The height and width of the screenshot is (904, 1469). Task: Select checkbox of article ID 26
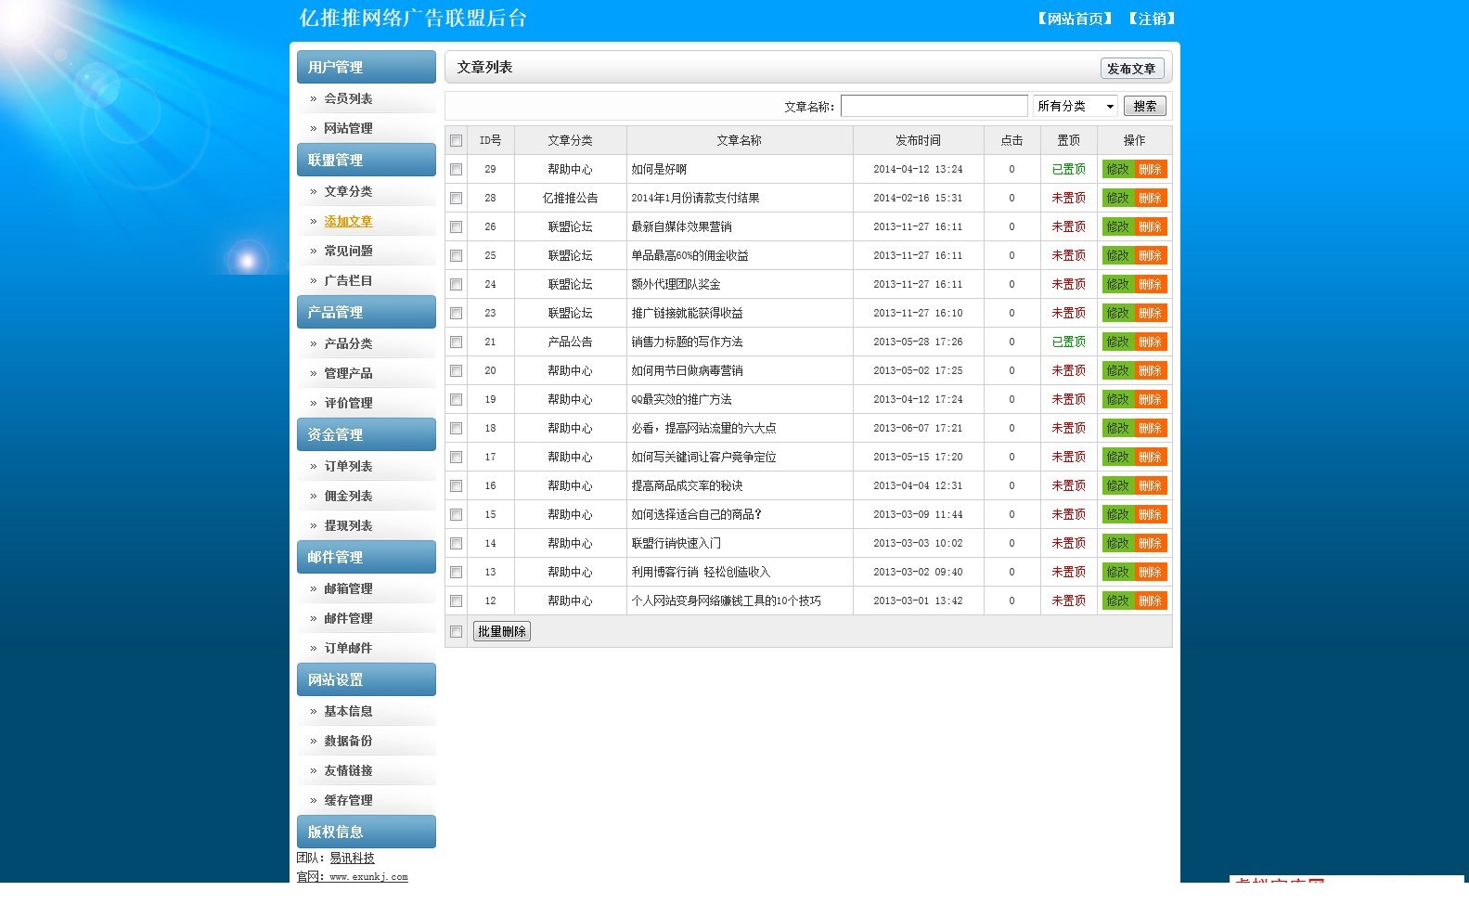[x=456, y=227]
